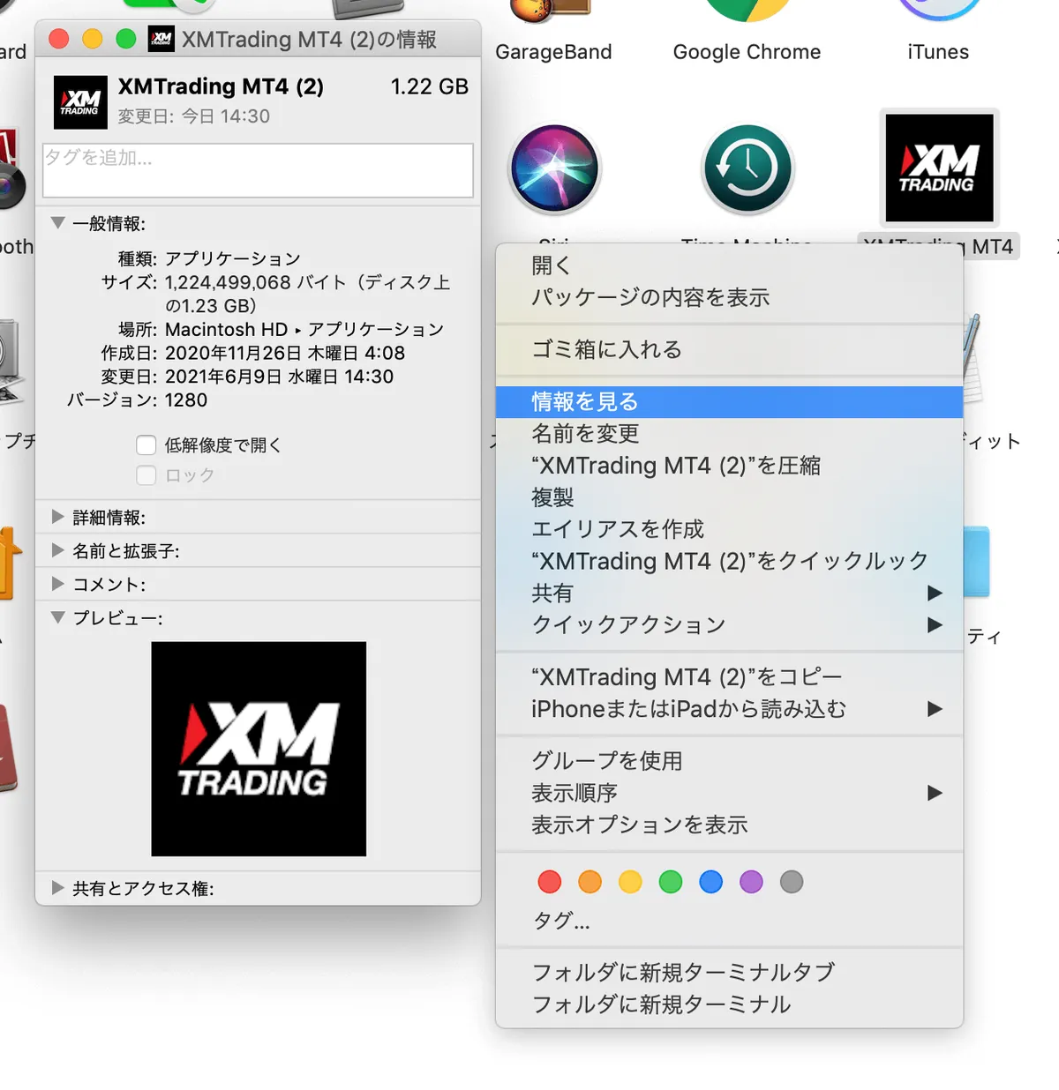Viewport: 1059px width, 1090px height.
Task: Expand the 共有とアクセス権 section
Action: [58, 888]
